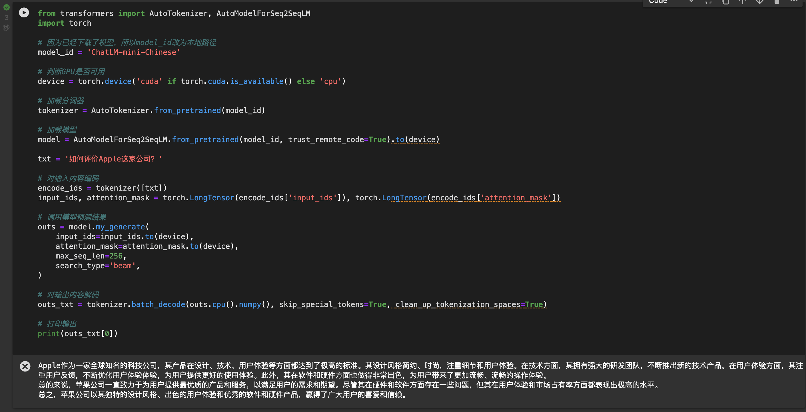Delete the cell using the trash icon
Image resolution: width=806 pixels, height=412 pixels.
[777, 2]
